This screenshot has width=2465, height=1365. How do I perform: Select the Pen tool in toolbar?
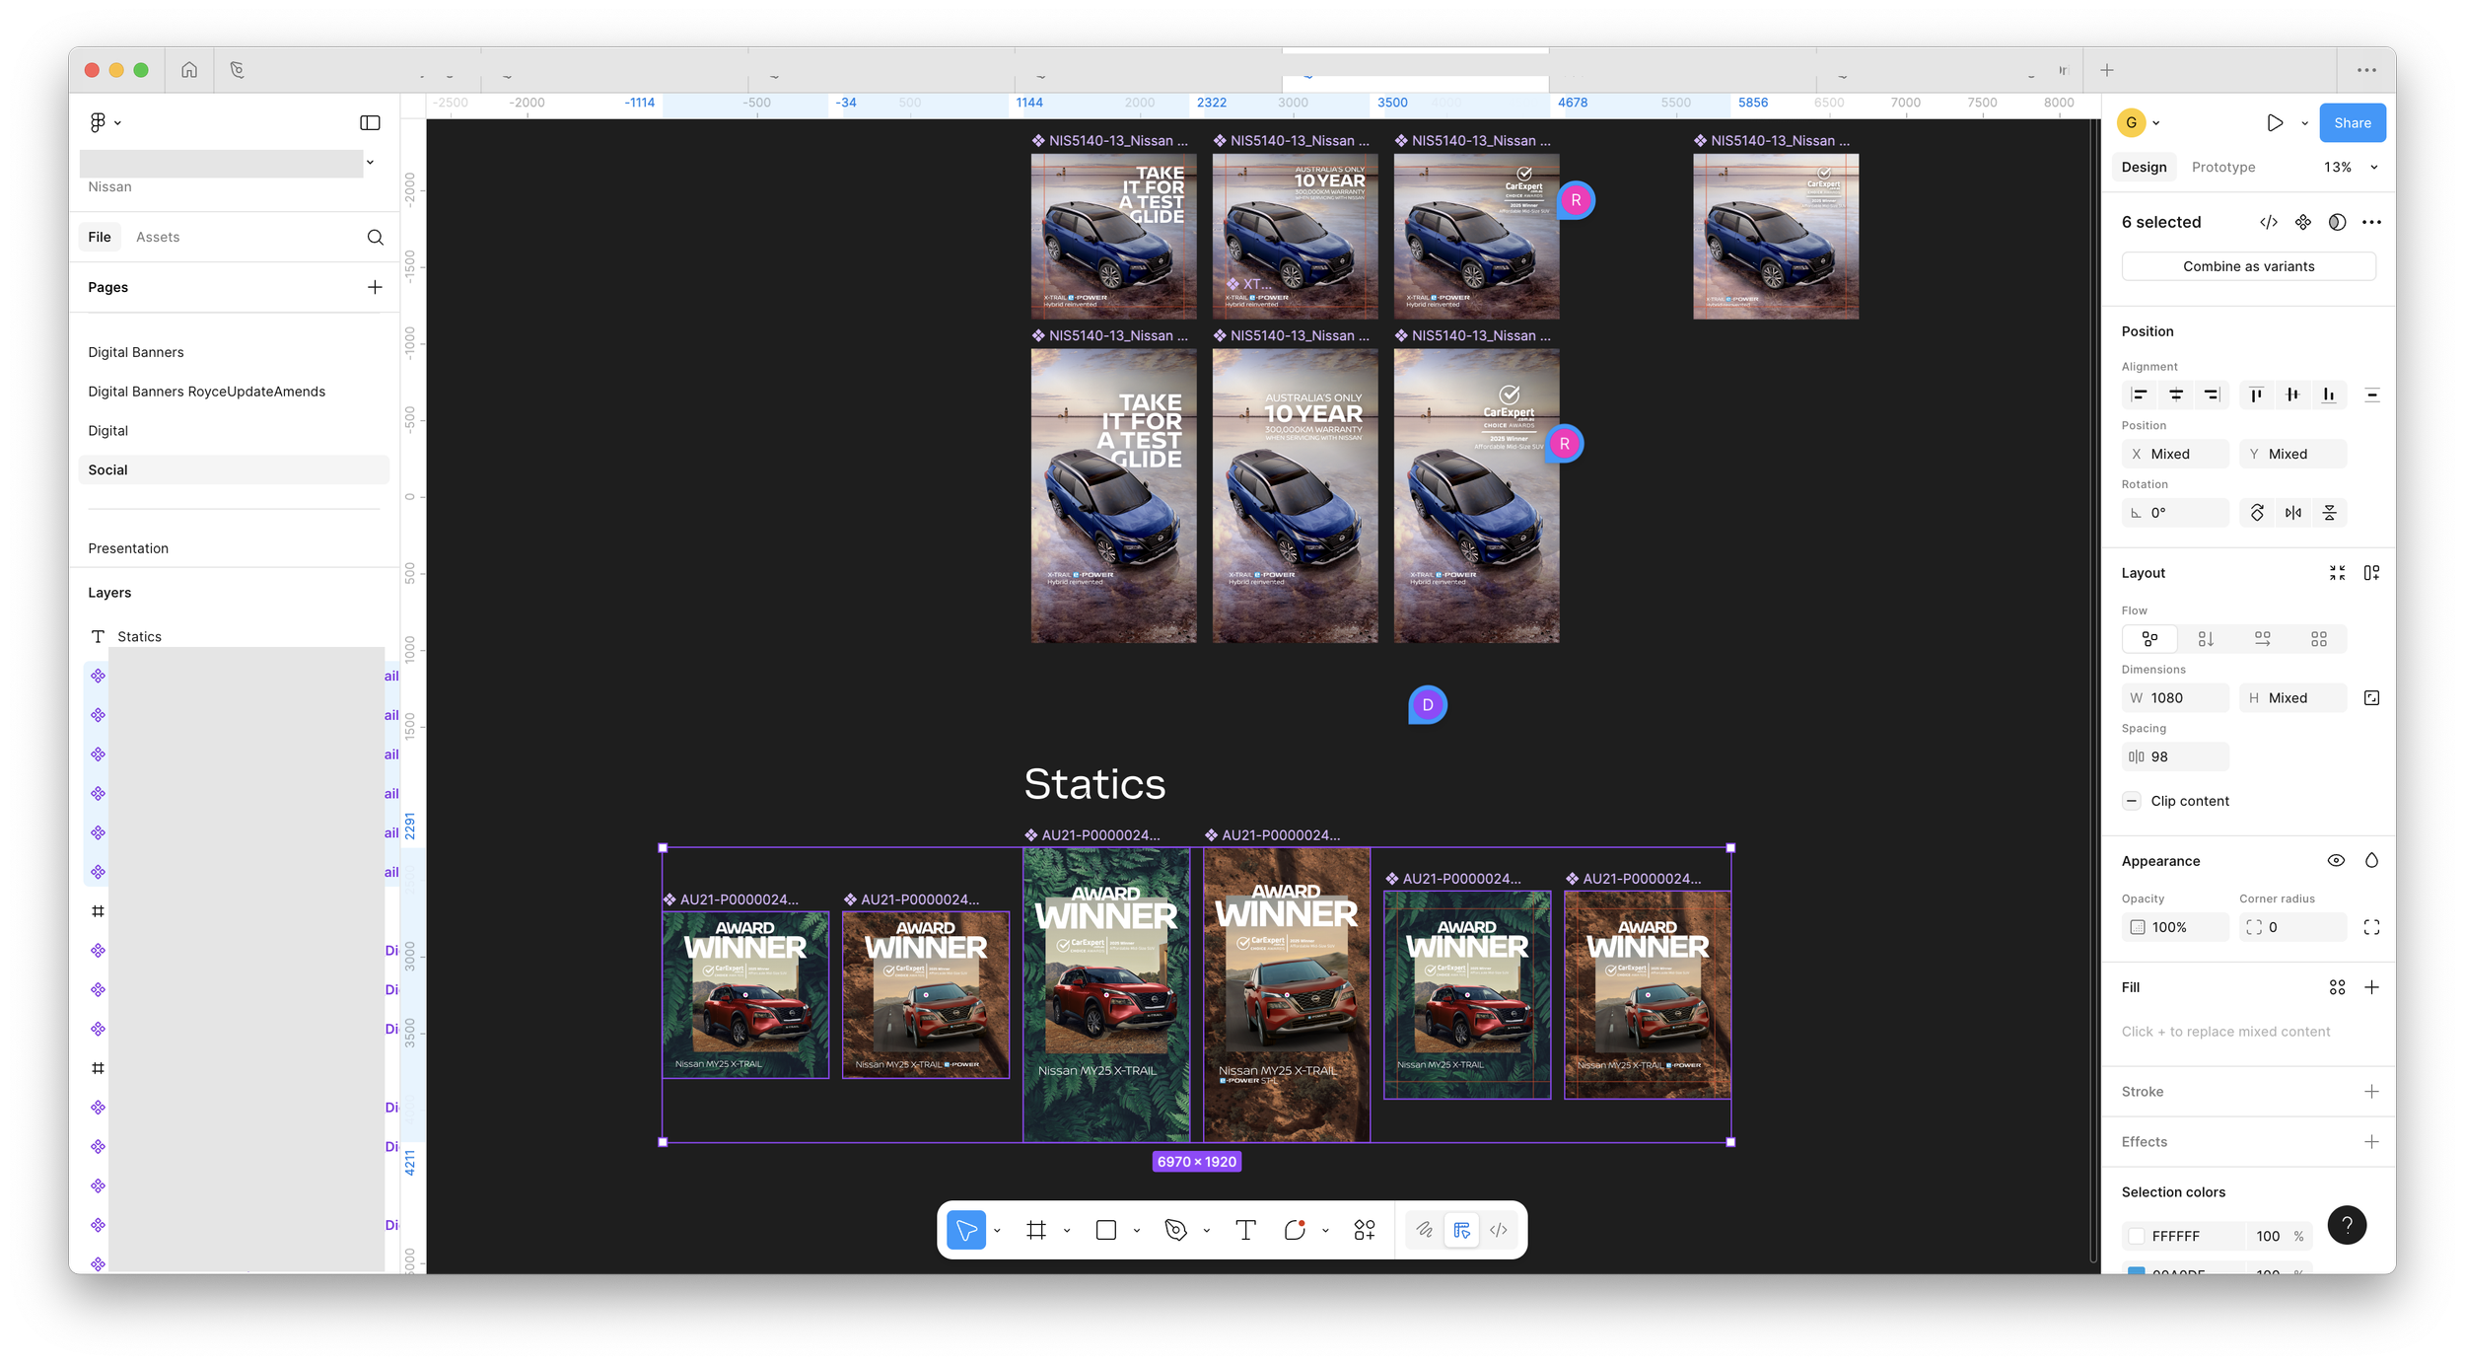pyautogui.click(x=1175, y=1230)
